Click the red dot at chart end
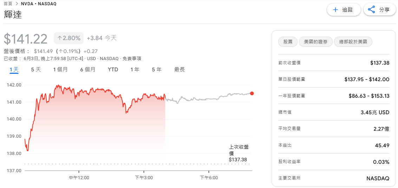Viewport: 398px width, 188px height. click(x=252, y=93)
